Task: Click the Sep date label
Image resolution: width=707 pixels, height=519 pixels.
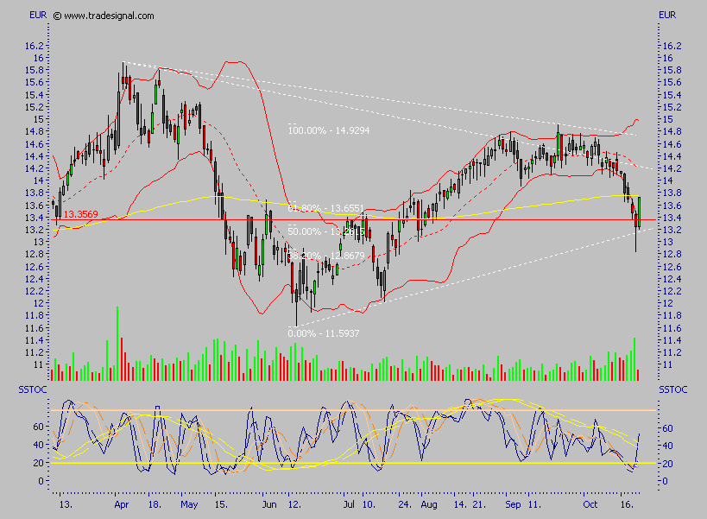Action: 513,504
